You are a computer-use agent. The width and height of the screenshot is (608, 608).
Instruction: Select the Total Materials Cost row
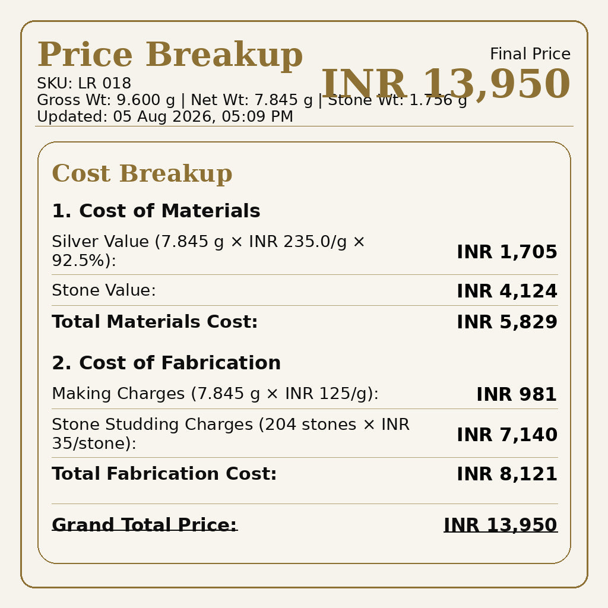pos(305,322)
